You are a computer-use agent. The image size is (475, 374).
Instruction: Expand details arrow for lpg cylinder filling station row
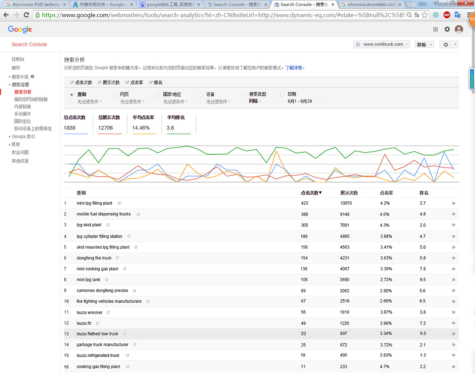(453, 236)
